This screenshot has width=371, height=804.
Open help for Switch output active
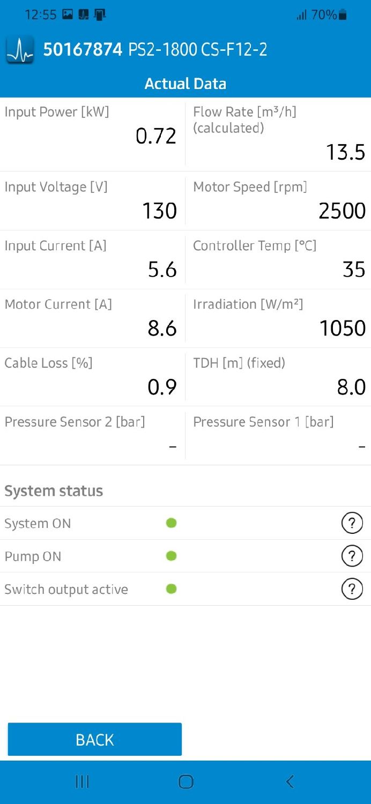point(352,590)
